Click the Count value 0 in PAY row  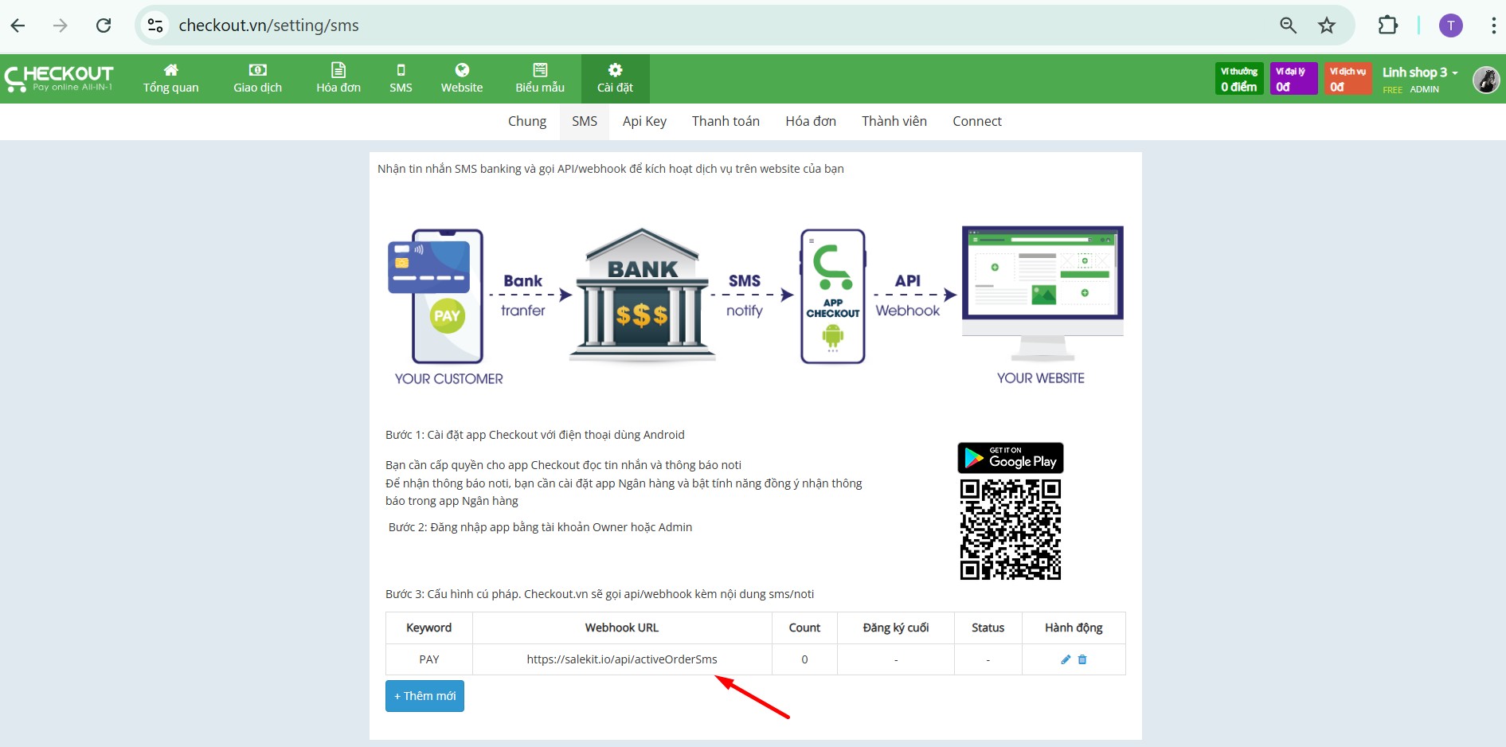click(x=804, y=659)
